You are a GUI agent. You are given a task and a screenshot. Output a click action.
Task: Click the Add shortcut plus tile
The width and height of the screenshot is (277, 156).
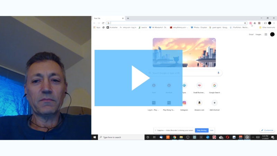[214, 105]
